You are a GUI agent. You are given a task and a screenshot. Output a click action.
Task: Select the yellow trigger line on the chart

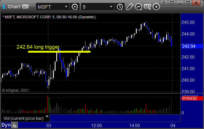point(59,52)
